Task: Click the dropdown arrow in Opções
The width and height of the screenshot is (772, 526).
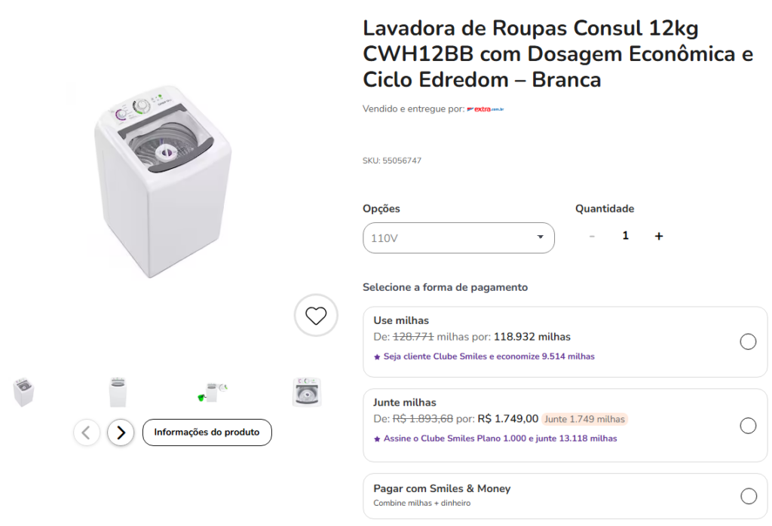Action: [x=540, y=237]
